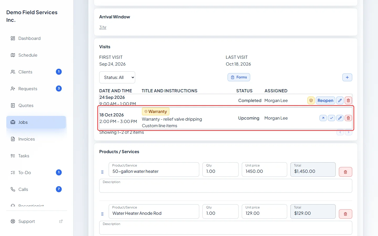Delete the 50-gallon water heater line item

(345, 172)
